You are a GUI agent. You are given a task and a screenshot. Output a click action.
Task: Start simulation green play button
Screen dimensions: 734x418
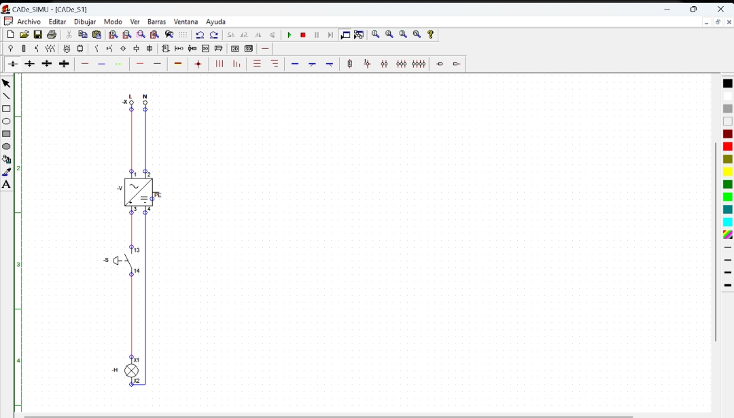(x=290, y=35)
